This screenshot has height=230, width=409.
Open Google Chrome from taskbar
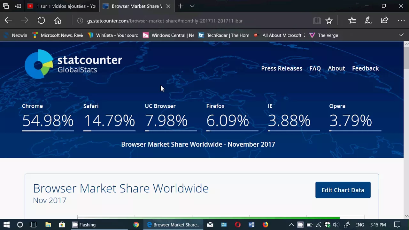click(x=136, y=225)
